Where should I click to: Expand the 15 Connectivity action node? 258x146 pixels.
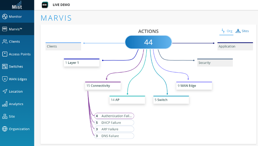click(x=103, y=86)
